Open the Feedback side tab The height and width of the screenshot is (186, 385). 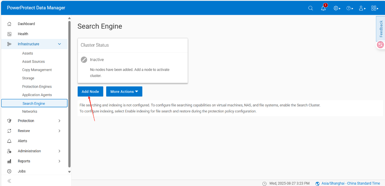(381, 29)
